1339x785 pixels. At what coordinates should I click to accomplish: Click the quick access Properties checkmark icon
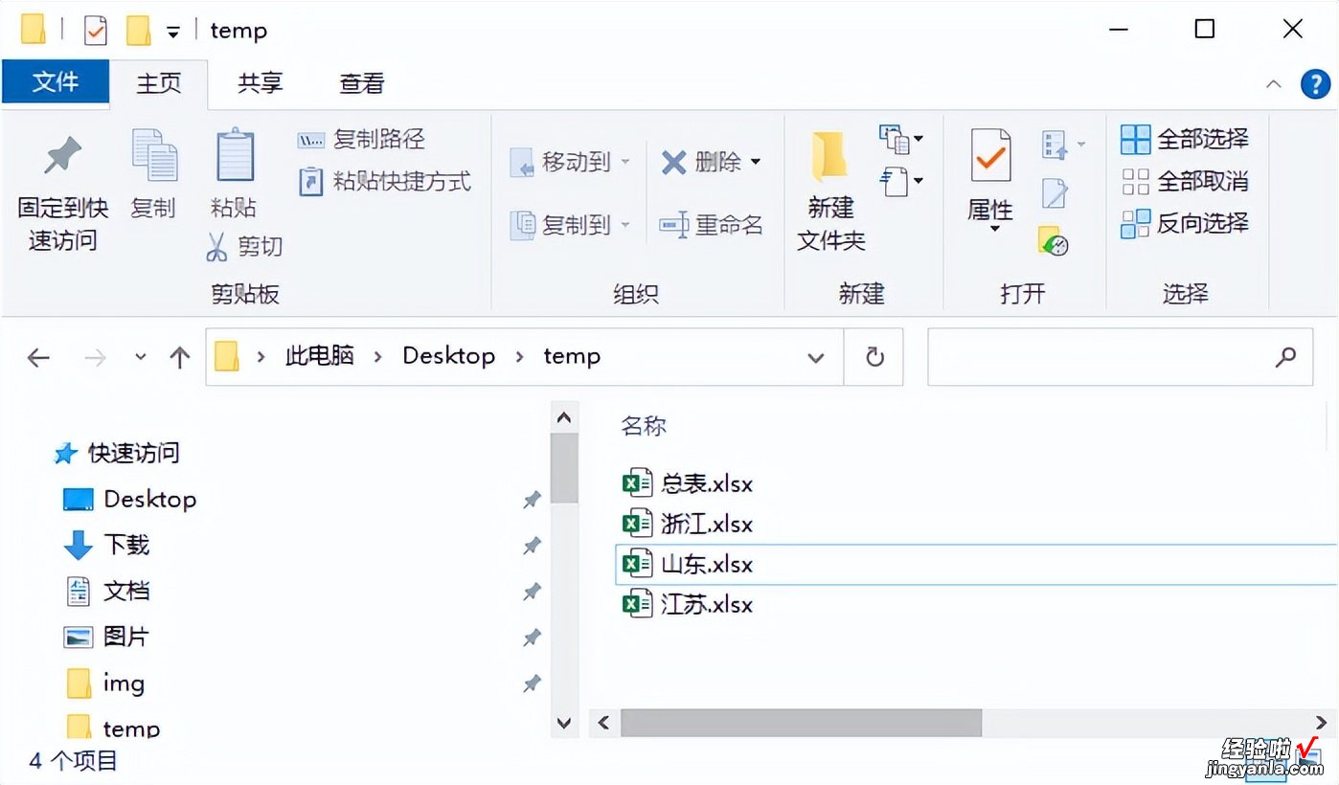(x=95, y=31)
